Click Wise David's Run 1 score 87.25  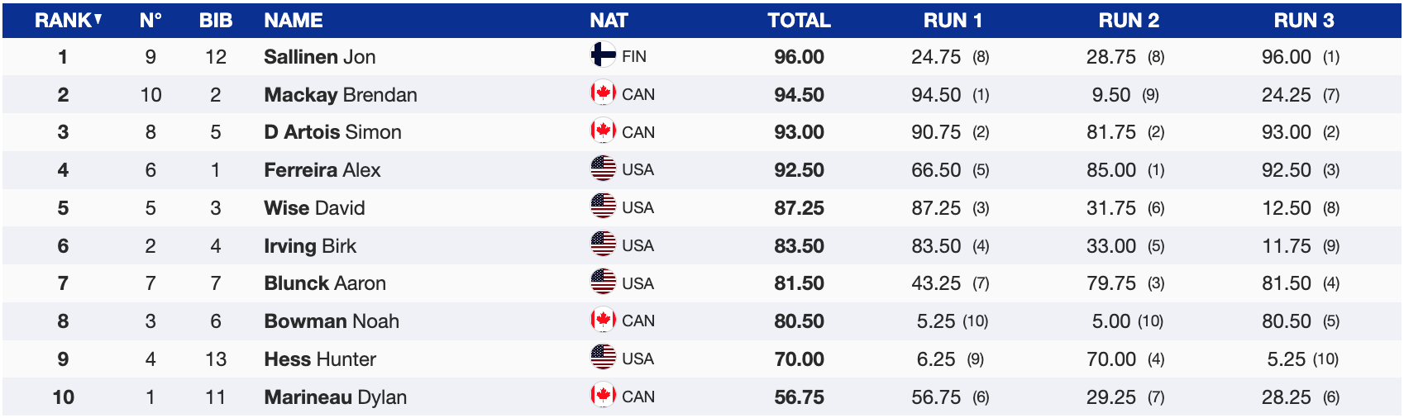[936, 208]
